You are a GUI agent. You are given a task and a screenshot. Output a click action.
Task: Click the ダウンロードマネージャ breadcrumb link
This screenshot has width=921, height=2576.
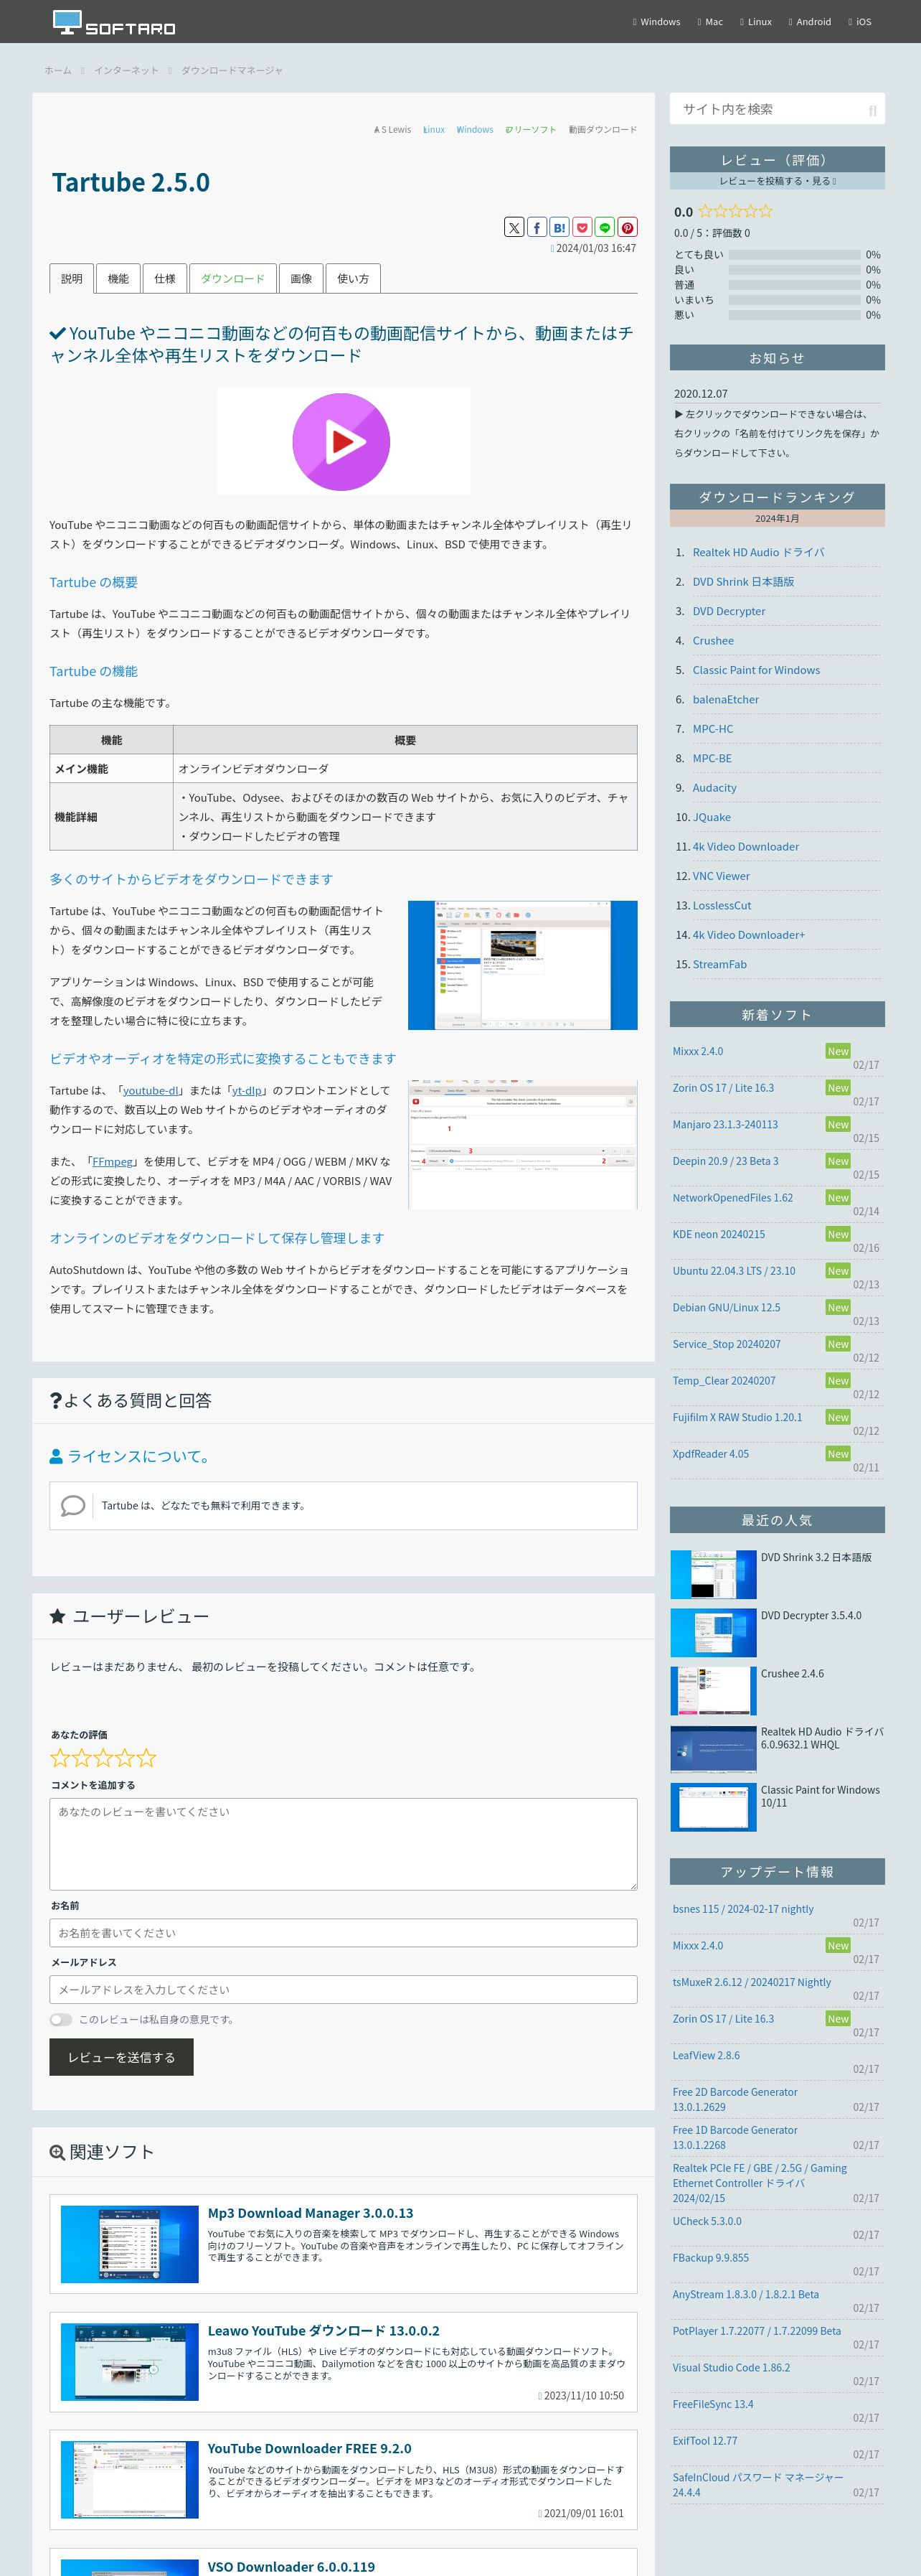[232, 70]
